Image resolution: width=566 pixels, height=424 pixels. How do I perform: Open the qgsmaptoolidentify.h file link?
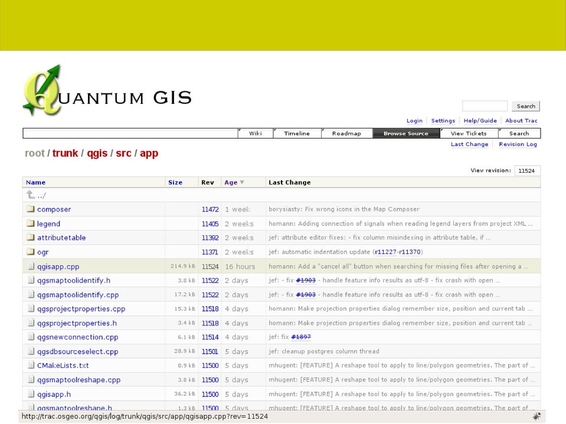pyautogui.click(x=74, y=280)
